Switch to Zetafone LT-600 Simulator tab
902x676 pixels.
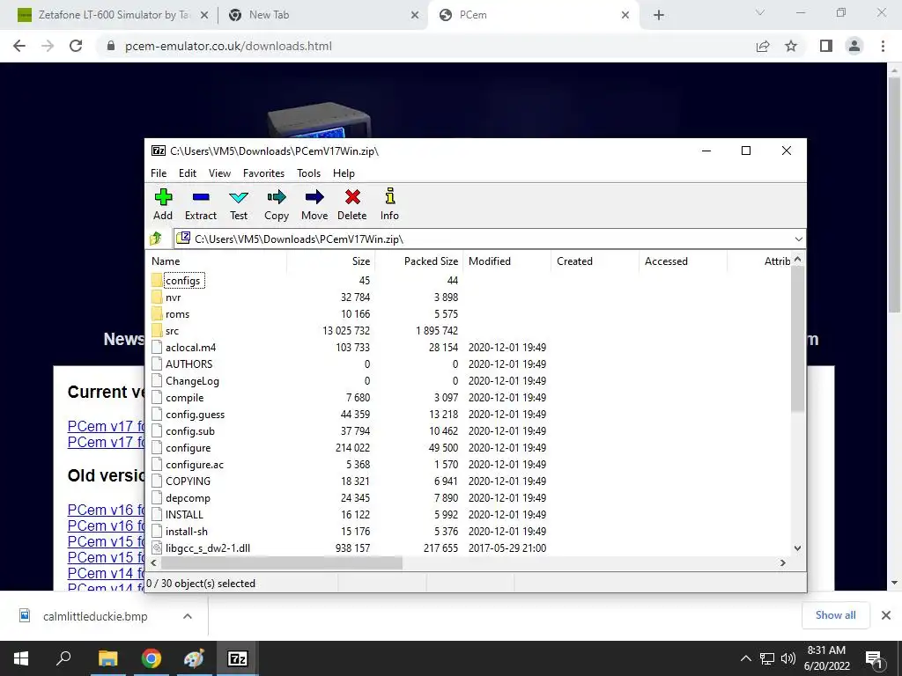click(113, 15)
